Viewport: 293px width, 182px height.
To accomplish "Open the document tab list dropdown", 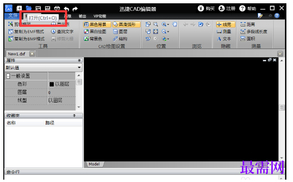I will (x=280, y=54).
